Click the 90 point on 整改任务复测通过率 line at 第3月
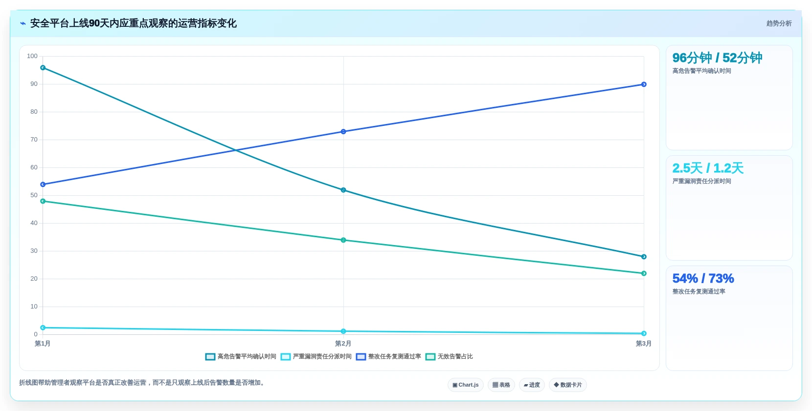Viewport: 812px width, 411px height. point(644,84)
